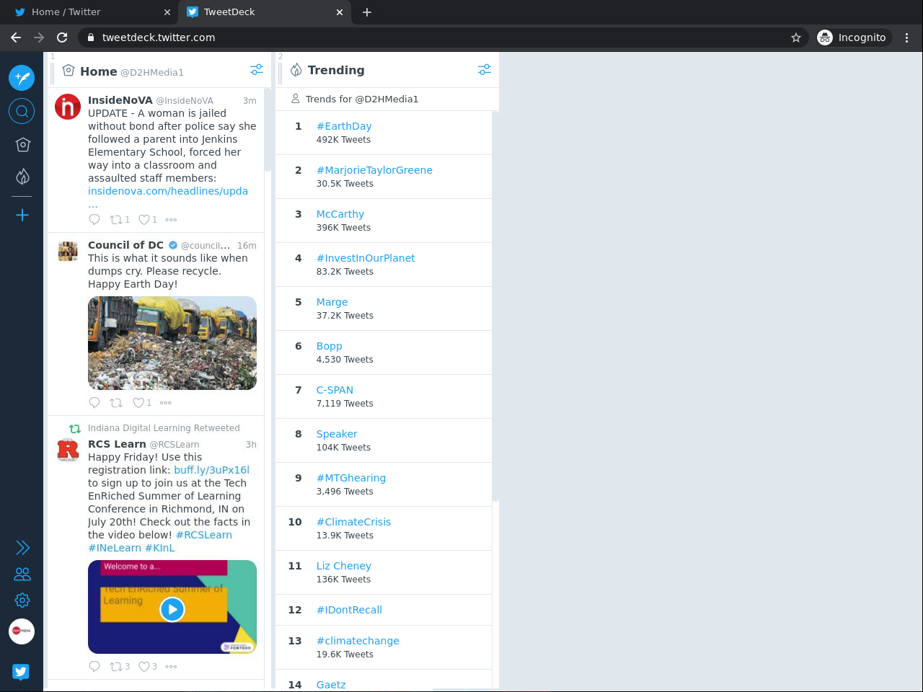Expand the sidebar with double-arrow icon

(x=22, y=548)
